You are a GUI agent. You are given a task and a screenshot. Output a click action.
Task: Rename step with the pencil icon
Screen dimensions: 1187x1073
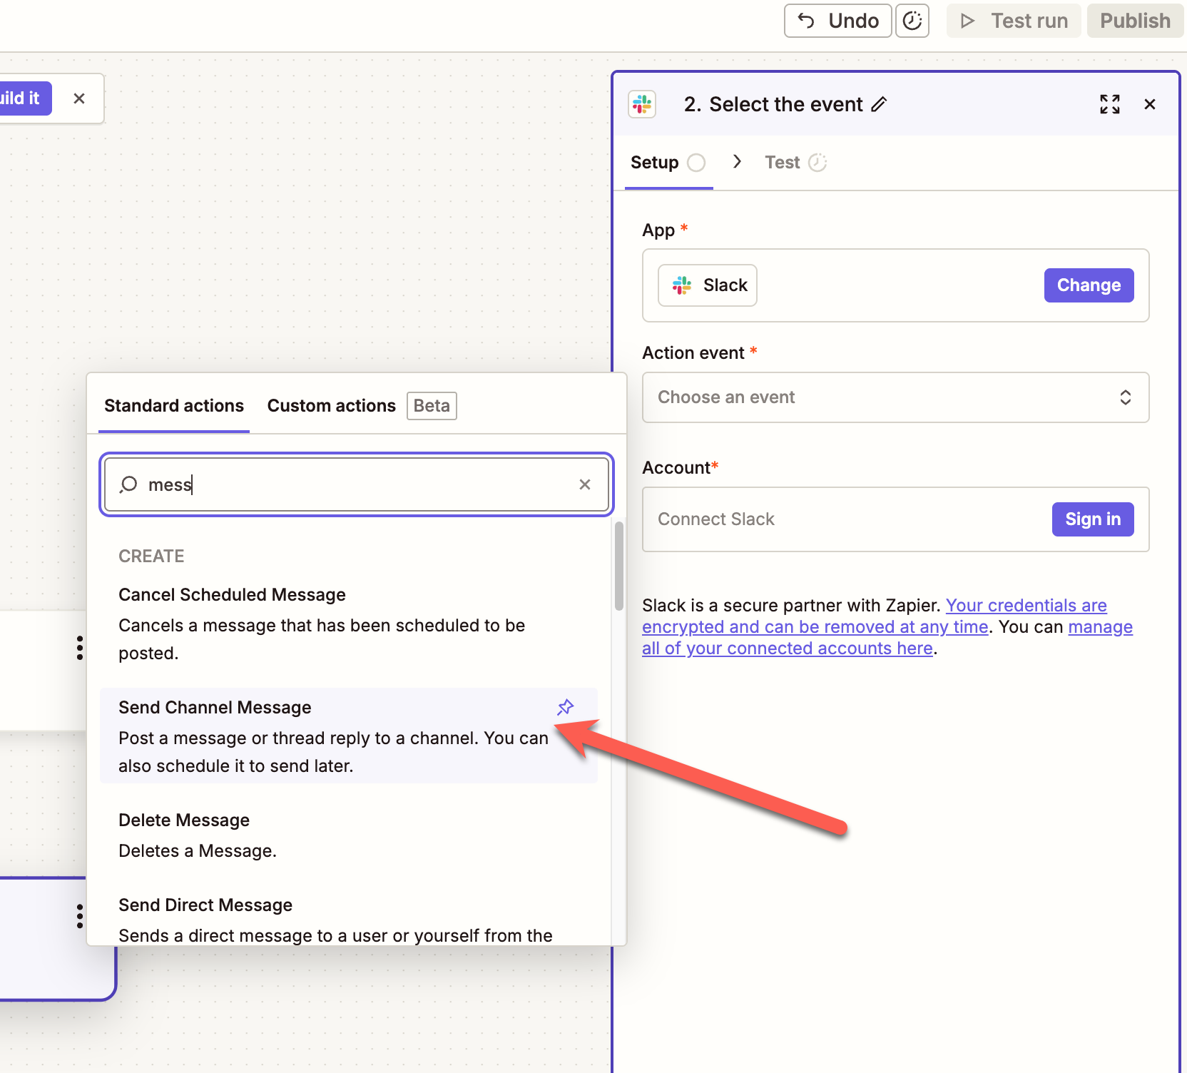click(x=880, y=104)
